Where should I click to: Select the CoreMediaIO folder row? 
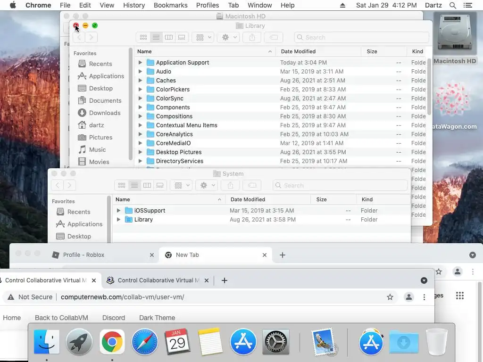281,143
